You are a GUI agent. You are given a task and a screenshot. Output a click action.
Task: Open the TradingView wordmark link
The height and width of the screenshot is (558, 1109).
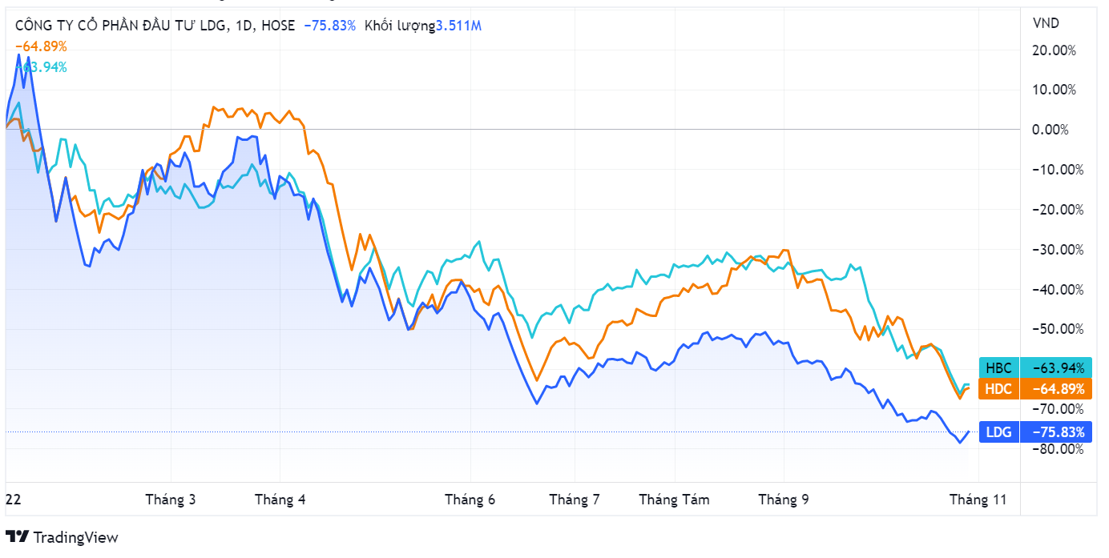pos(75,537)
